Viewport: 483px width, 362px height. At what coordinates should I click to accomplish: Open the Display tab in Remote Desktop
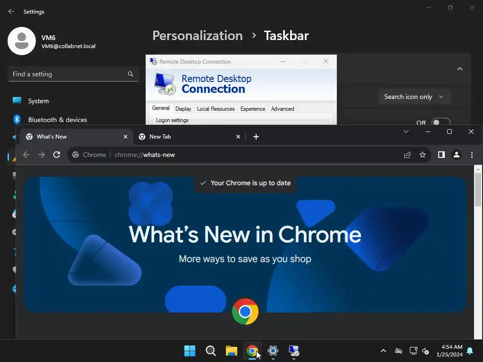pos(183,109)
